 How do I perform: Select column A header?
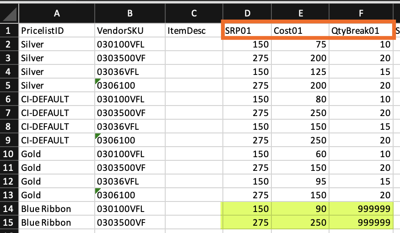[x=57, y=14]
